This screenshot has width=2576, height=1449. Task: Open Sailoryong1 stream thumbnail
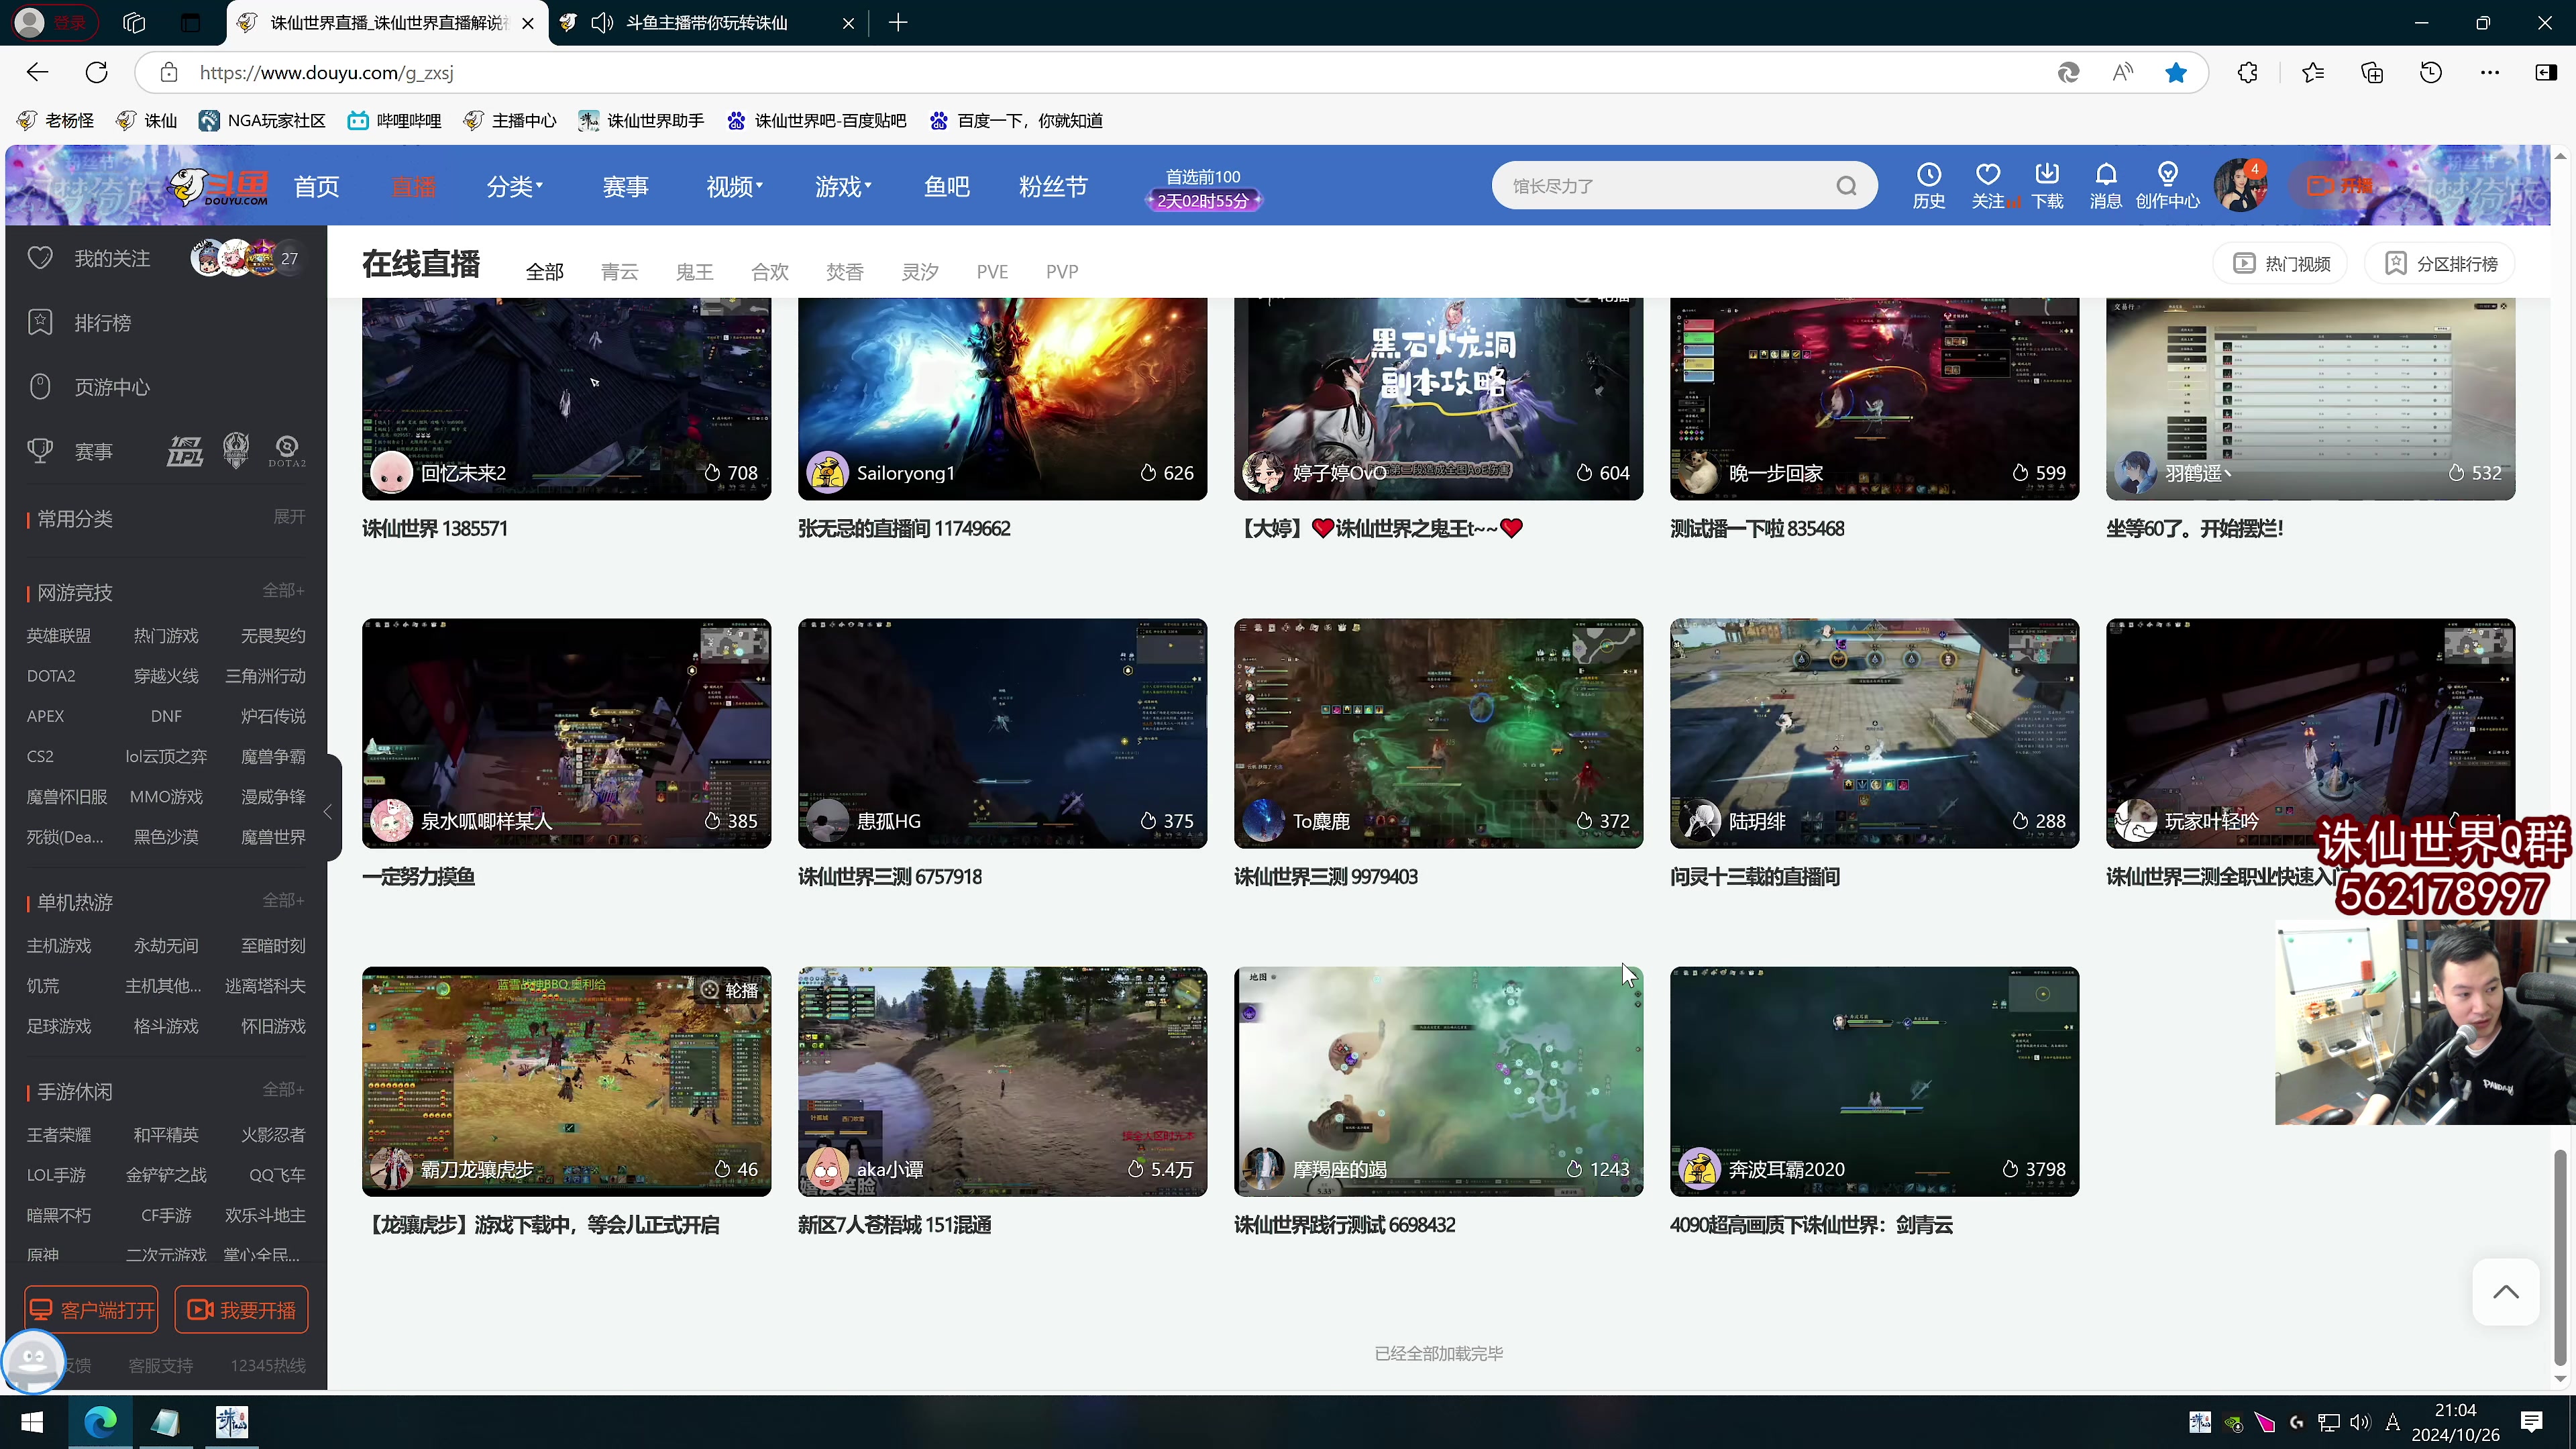pyautogui.click(x=1002, y=399)
